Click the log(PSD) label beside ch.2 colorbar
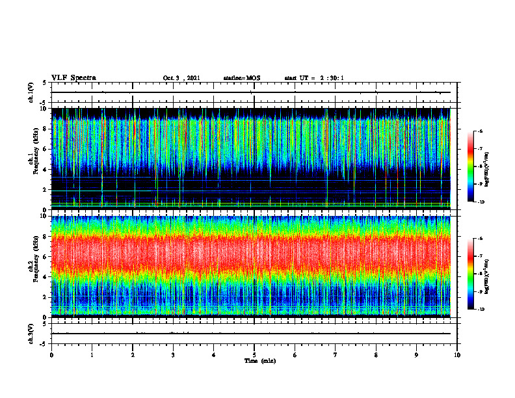 [x=486, y=277]
